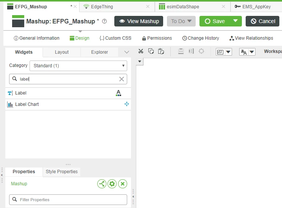Image resolution: width=282 pixels, height=208 pixels.
Task: Switch to the Layout panel tab
Action: [62, 52]
